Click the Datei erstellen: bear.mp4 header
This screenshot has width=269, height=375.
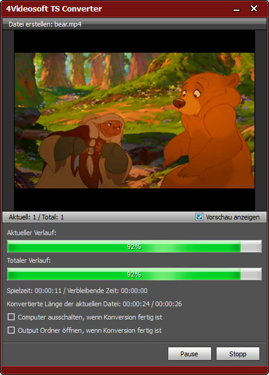click(x=134, y=24)
